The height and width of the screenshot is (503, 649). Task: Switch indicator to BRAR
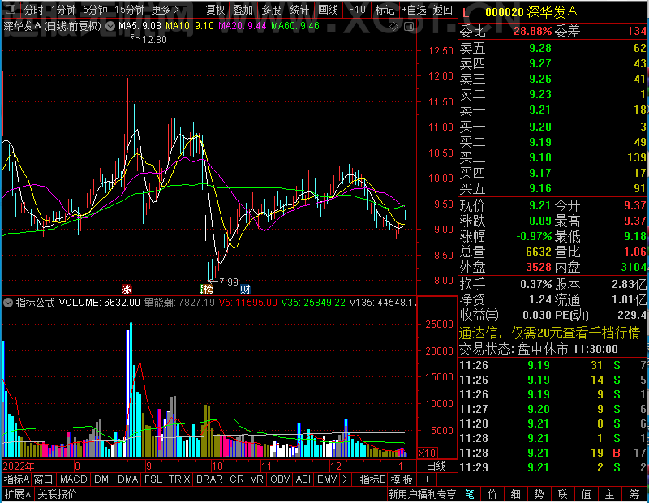click(209, 479)
